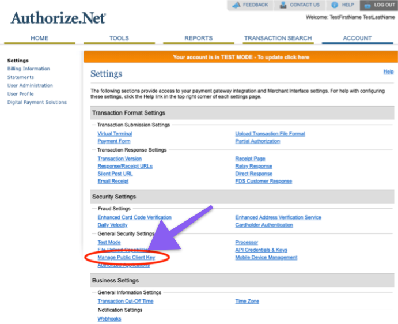Open the Virtual Terminal link
The image size is (398, 324).
(115, 134)
